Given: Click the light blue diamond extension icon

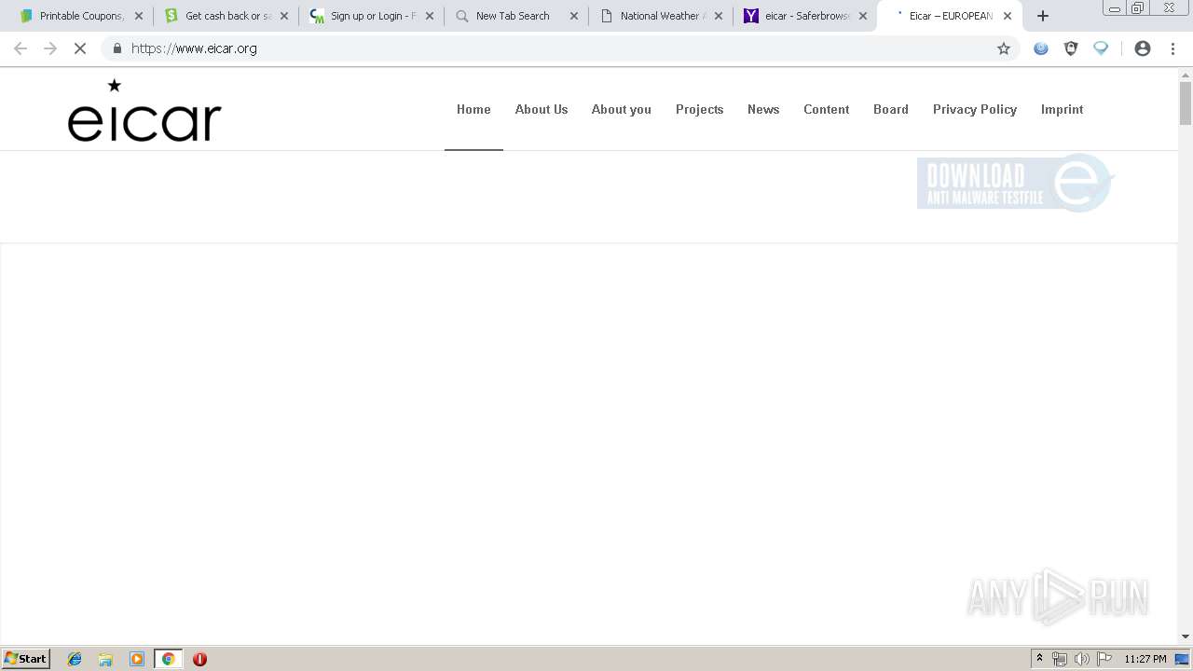Looking at the screenshot, I should pyautogui.click(x=1101, y=48).
